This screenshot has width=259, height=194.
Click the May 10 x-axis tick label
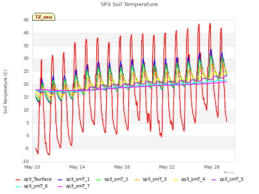point(32,167)
